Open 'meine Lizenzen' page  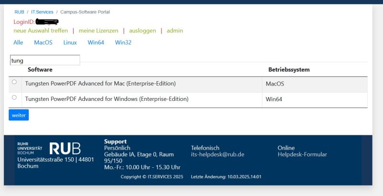click(99, 31)
